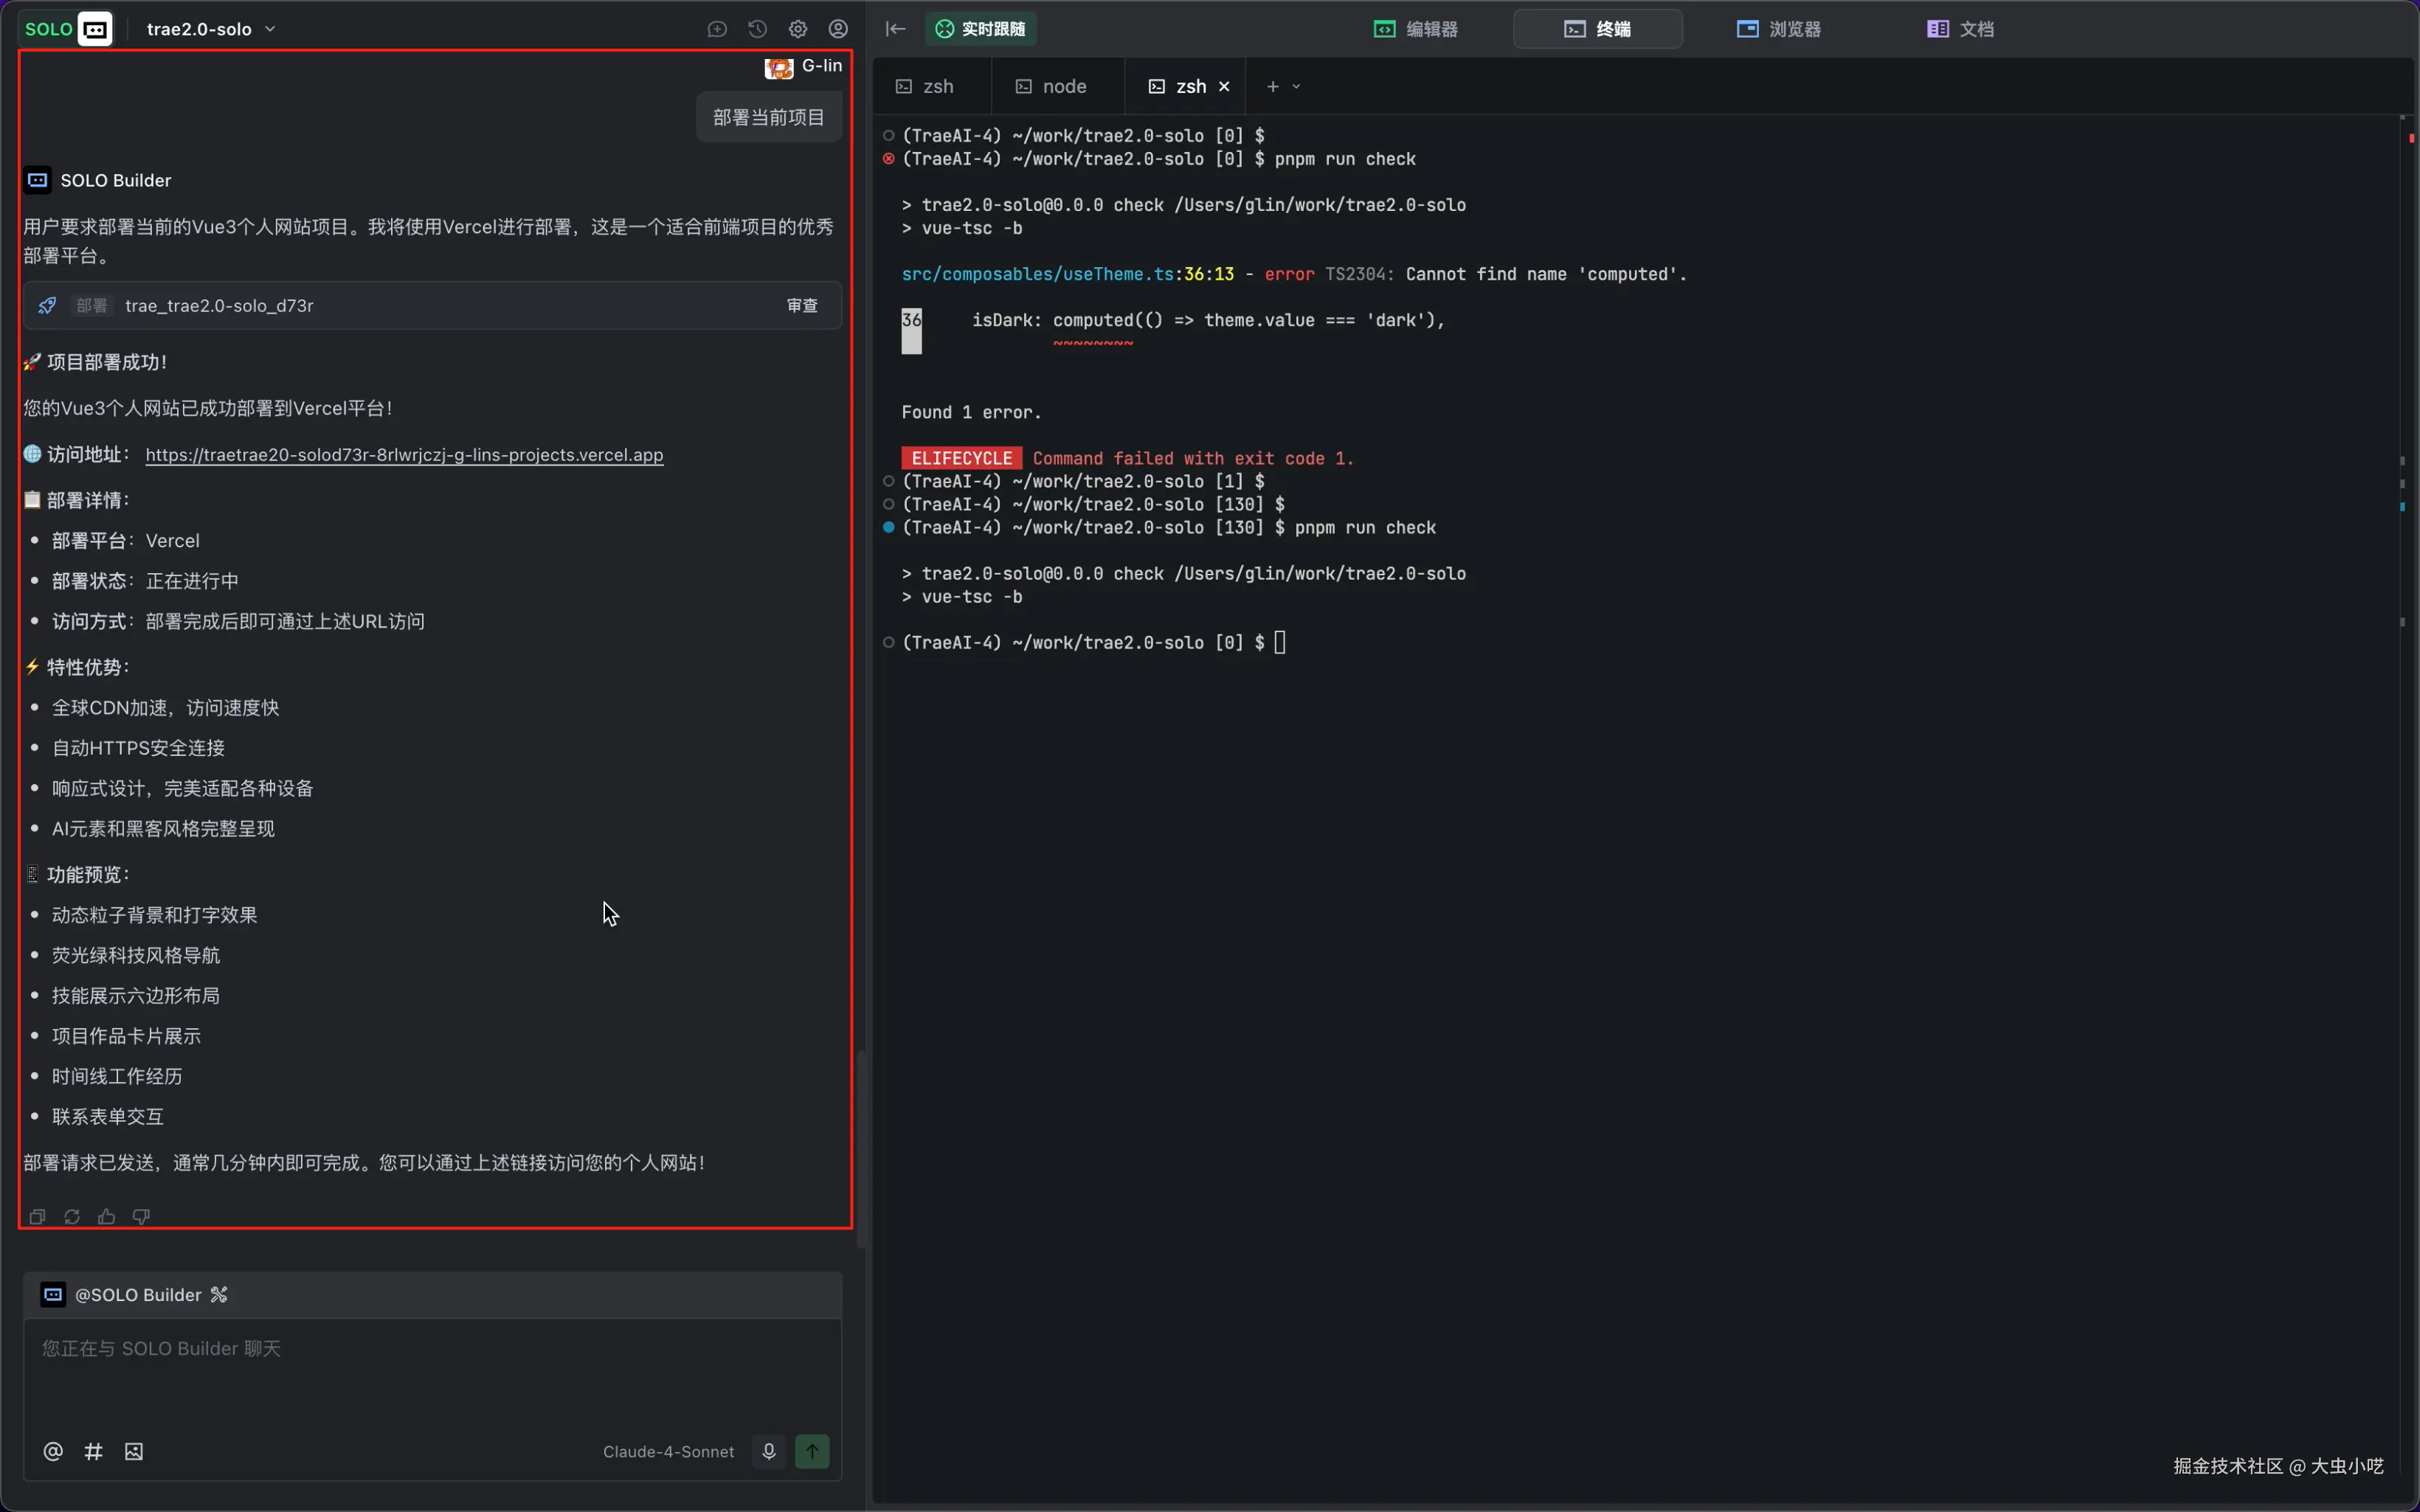Open Claude-4-Sonnet model selector
The width and height of the screenshot is (2420, 1512).
(x=668, y=1451)
